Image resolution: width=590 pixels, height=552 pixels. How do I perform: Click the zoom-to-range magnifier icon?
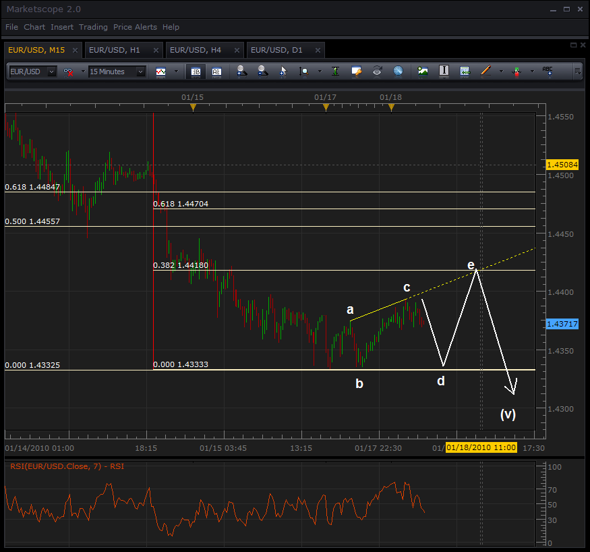(x=303, y=72)
